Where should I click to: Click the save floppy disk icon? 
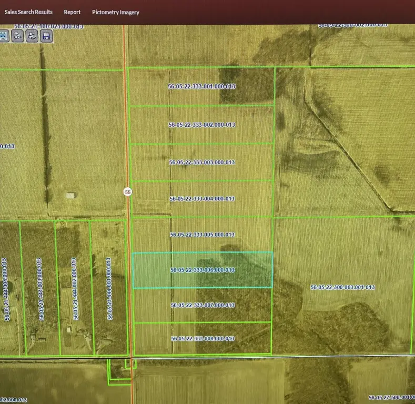46,36
